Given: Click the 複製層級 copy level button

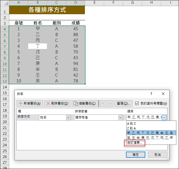Looking at the screenshot, I should 85,103.
